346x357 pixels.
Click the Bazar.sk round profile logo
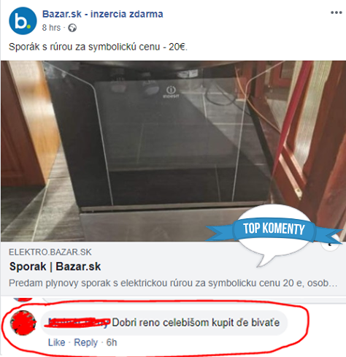tap(23, 21)
